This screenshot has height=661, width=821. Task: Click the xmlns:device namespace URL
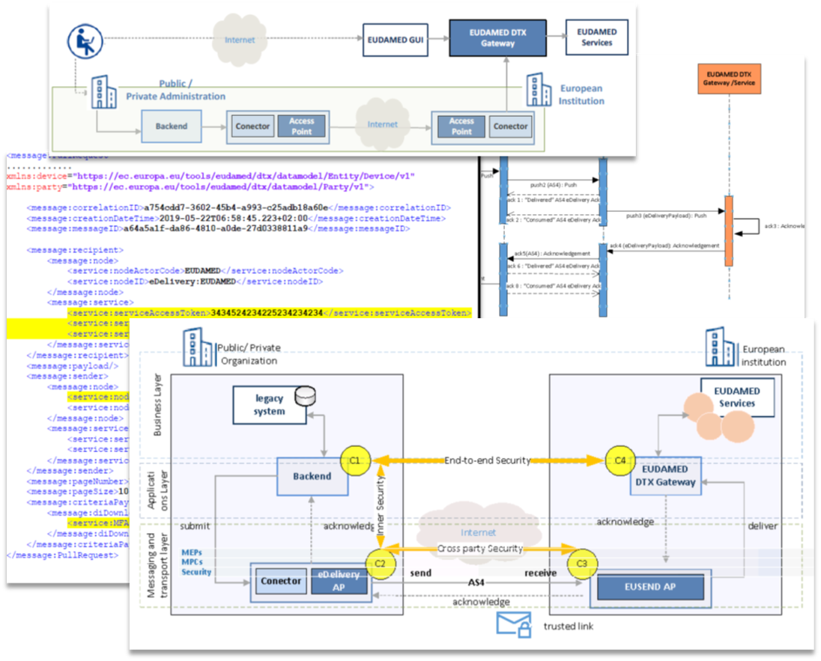pos(243,176)
